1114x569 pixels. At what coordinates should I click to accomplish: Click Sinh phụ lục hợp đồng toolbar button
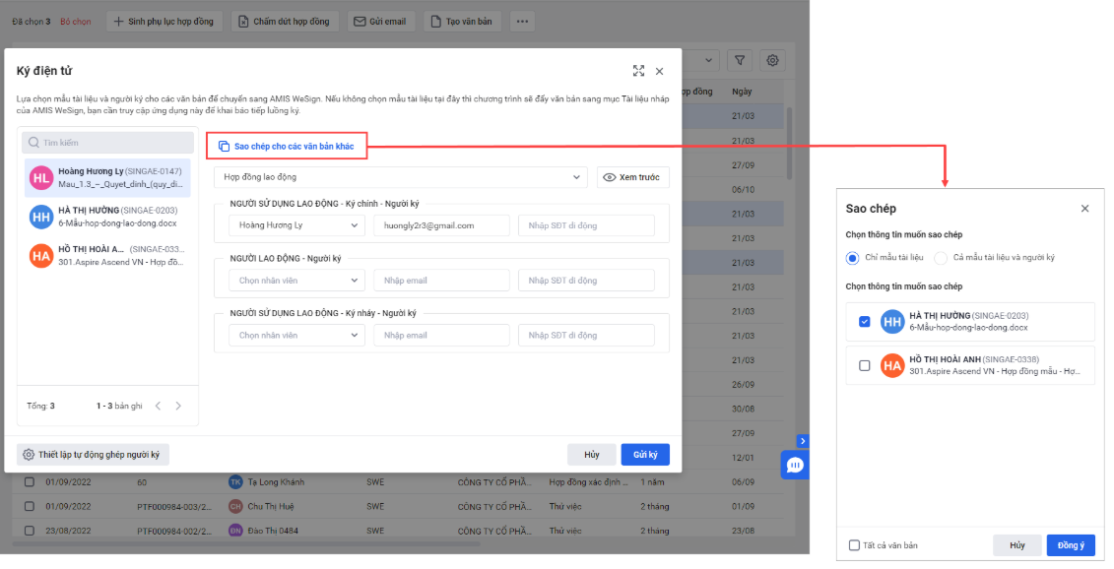164,22
